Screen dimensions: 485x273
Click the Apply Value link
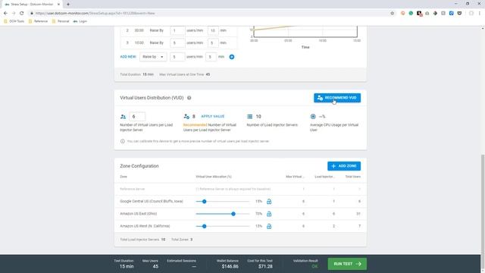[x=212, y=116]
